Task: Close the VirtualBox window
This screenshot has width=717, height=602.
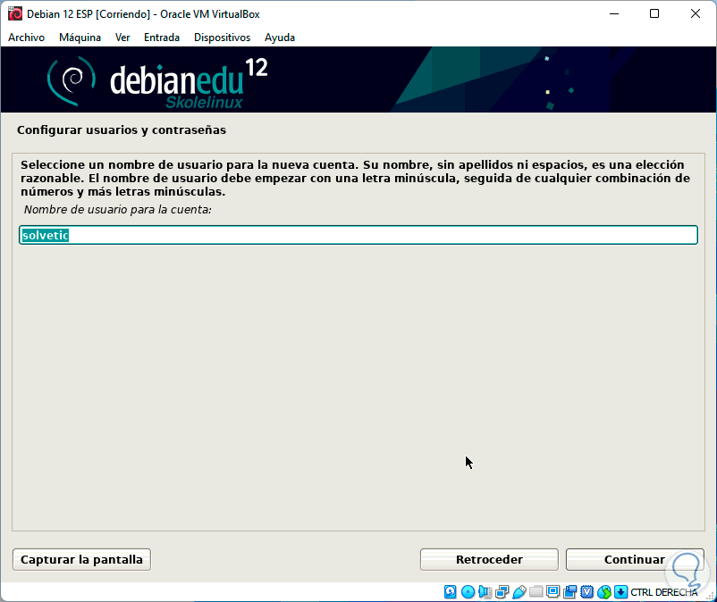Action: pos(695,13)
